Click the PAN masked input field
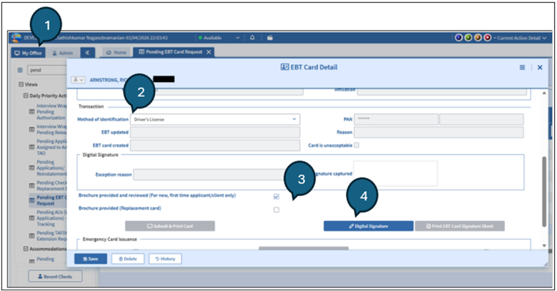This screenshot has width=557, height=291. pyautogui.click(x=396, y=119)
